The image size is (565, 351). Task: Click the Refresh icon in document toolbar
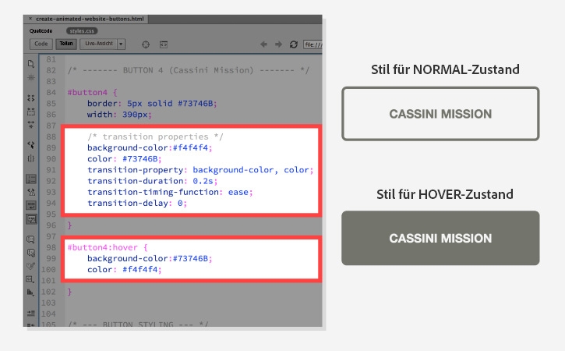click(294, 44)
